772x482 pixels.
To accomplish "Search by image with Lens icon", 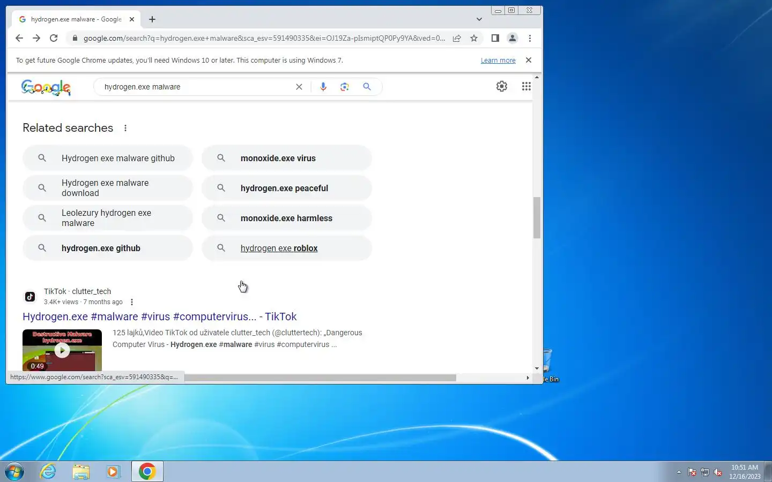I will [345, 87].
